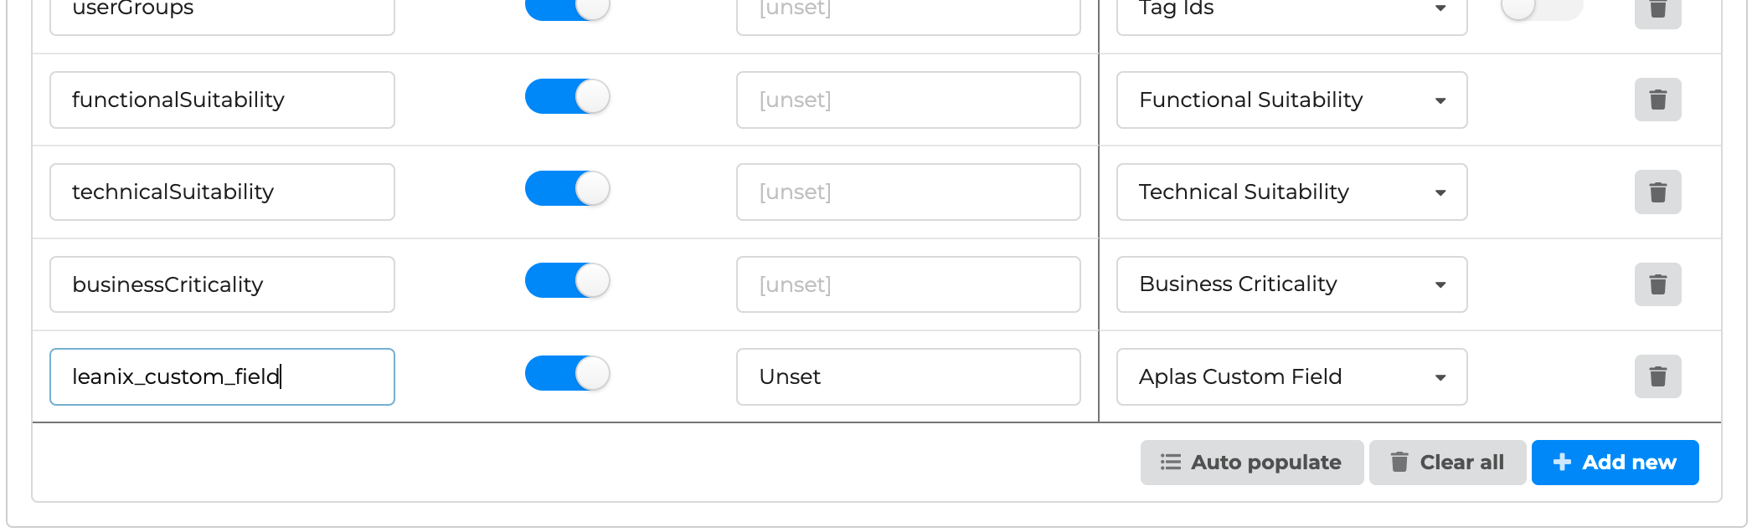Disable the businessCriticality mapping toggle
Viewport: 1752px width, 532px height.
(x=567, y=281)
